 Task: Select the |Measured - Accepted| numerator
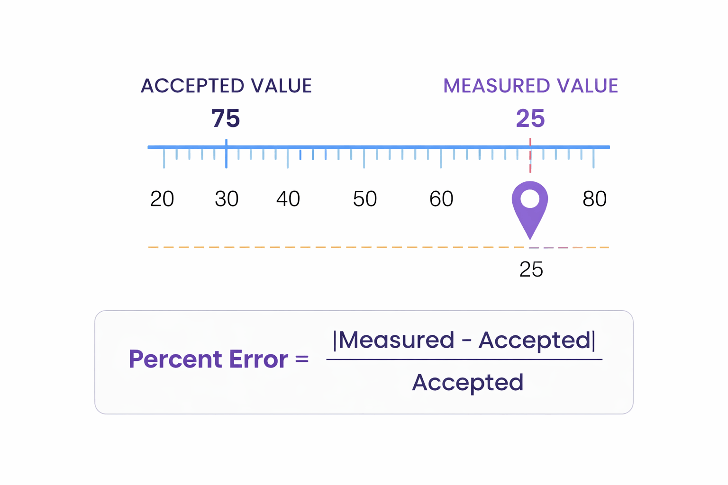[464, 340]
